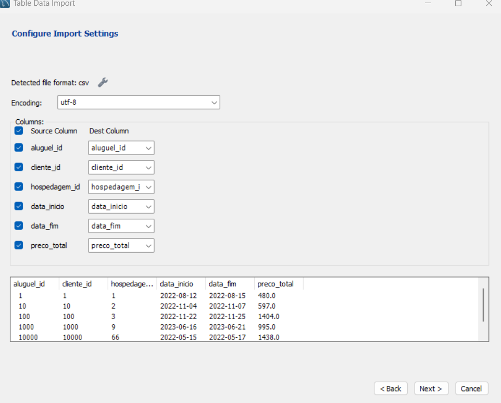Expand the cliente_id destination column dropdown
The width and height of the screenshot is (501, 403).
[121, 167]
